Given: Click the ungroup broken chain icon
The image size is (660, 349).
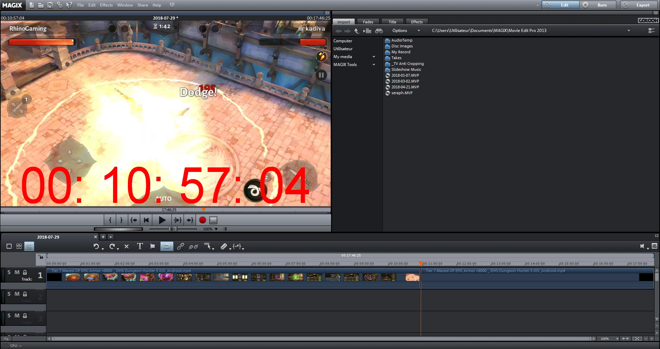Looking at the screenshot, I should [x=193, y=246].
